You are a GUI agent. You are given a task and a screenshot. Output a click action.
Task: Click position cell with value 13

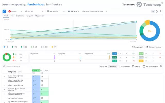pyautogui.click(x=44, y=81)
